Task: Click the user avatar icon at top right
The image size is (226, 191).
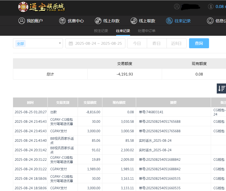Action: pos(176,7)
